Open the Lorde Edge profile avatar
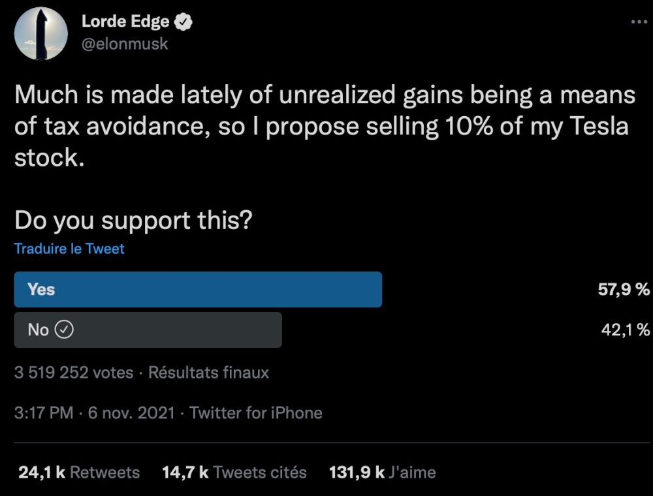 (42, 35)
